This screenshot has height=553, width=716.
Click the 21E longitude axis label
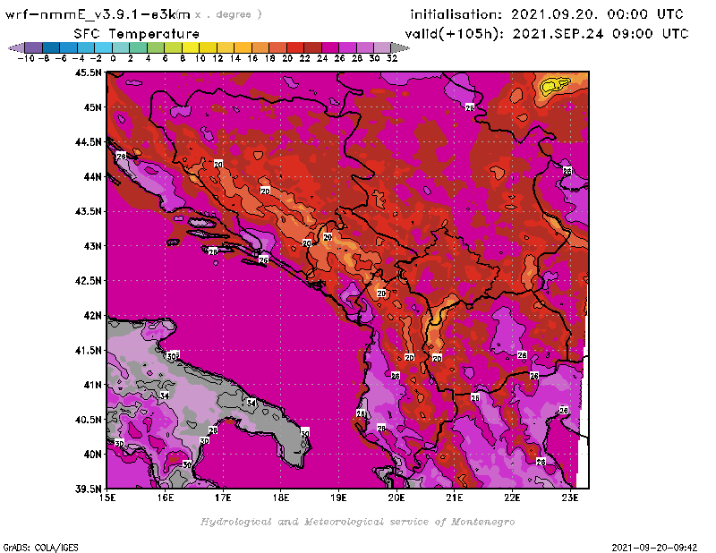pos(455,498)
